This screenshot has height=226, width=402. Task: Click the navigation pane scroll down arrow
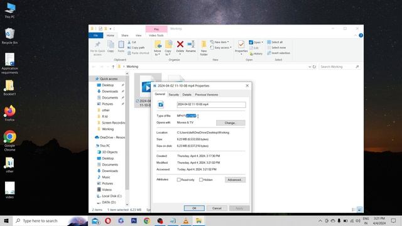[x=127, y=205]
